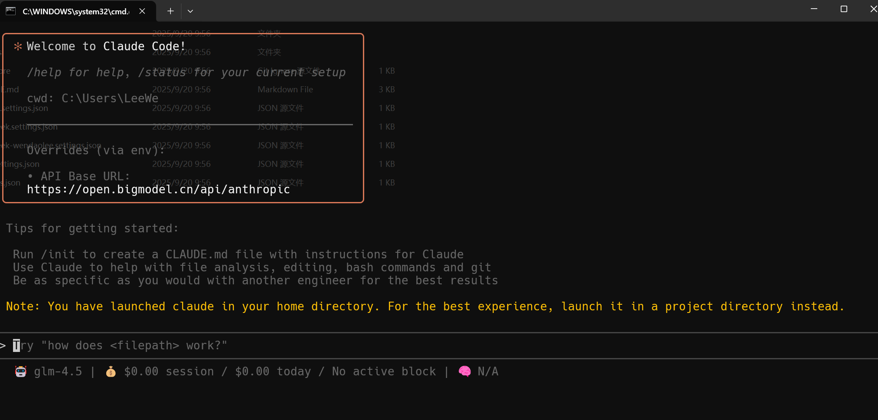Click the 'Welcome to Claude Code!' text
This screenshot has height=420, width=878.
click(x=106, y=46)
